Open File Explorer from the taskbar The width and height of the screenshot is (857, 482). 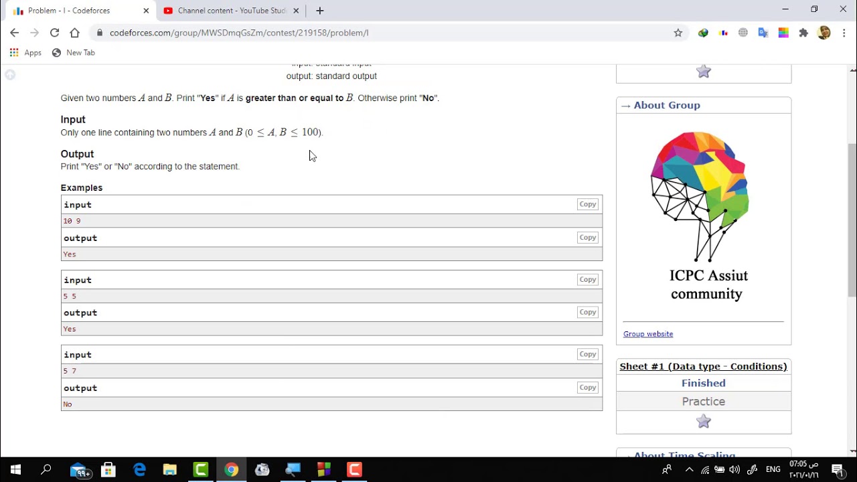click(x=170, y=469)
